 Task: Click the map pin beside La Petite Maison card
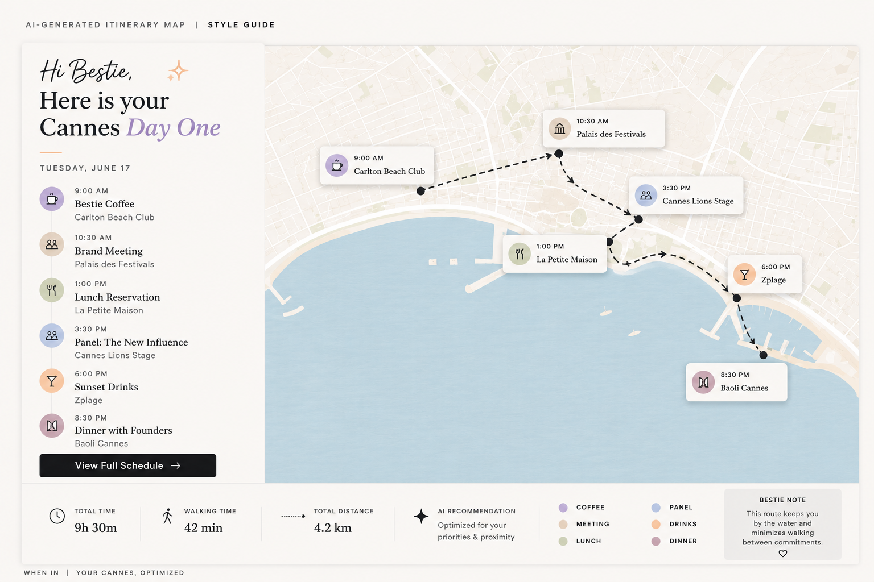pos(610,242)
